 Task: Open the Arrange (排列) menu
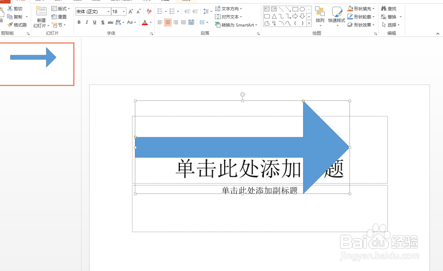pyautogui.click(x=320, y=17)
